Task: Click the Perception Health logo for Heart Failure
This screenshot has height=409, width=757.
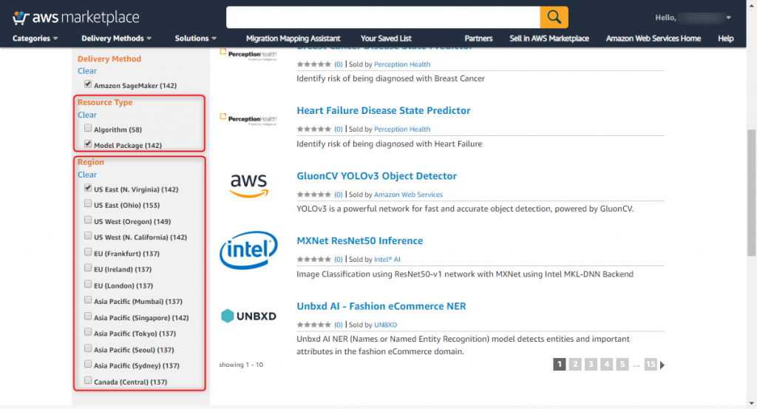Action: (248, 119)
